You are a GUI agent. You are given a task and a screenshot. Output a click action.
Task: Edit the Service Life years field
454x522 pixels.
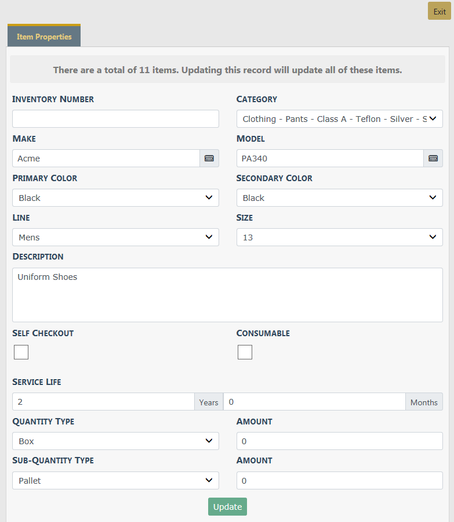[103, 402]
